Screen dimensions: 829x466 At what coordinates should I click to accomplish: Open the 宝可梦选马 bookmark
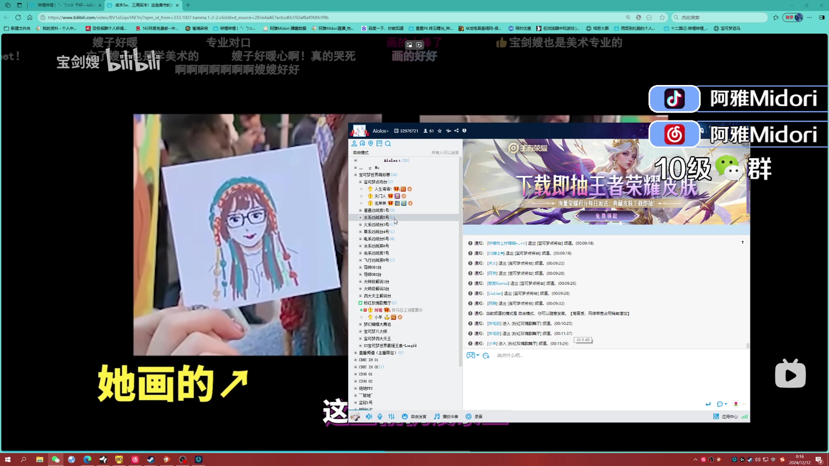[727, 28]
